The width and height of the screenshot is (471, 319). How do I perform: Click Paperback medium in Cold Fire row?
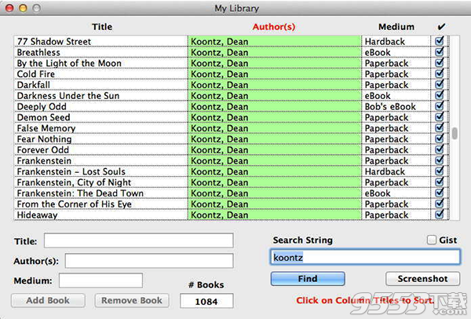[x=396, y=74]
